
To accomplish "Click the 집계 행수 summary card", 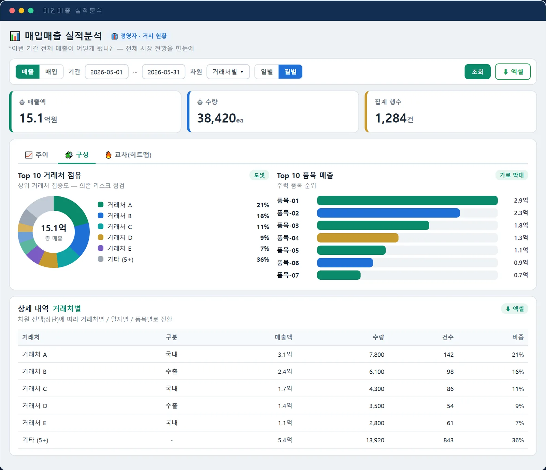I will [451, 112].
